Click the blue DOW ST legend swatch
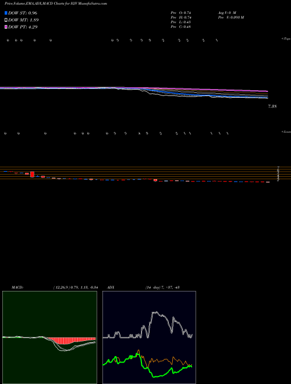Image resolution: width=291 pixels, height=384 pixels. 6,13
